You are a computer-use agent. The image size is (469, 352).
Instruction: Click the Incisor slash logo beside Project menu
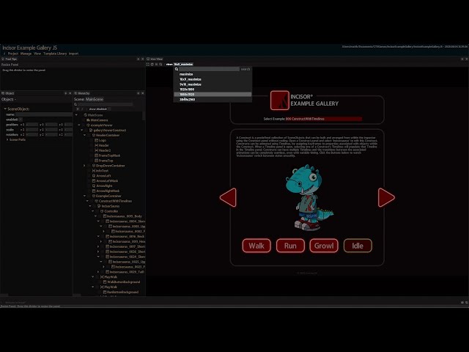click(4, 54)
